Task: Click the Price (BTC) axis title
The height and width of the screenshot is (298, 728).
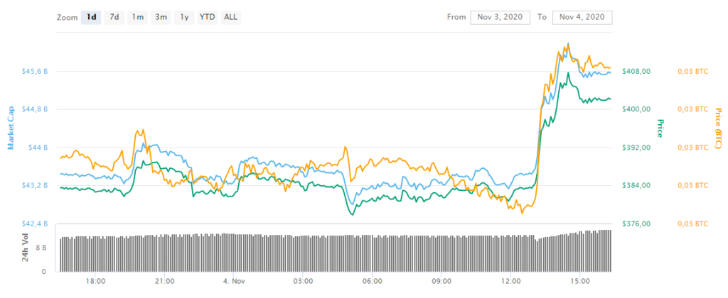Action: click(718, 128)
